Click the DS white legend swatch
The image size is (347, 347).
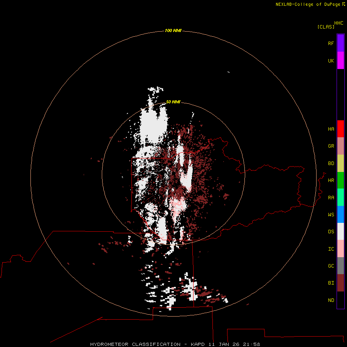pyautogui.click(x=340, y=231)
